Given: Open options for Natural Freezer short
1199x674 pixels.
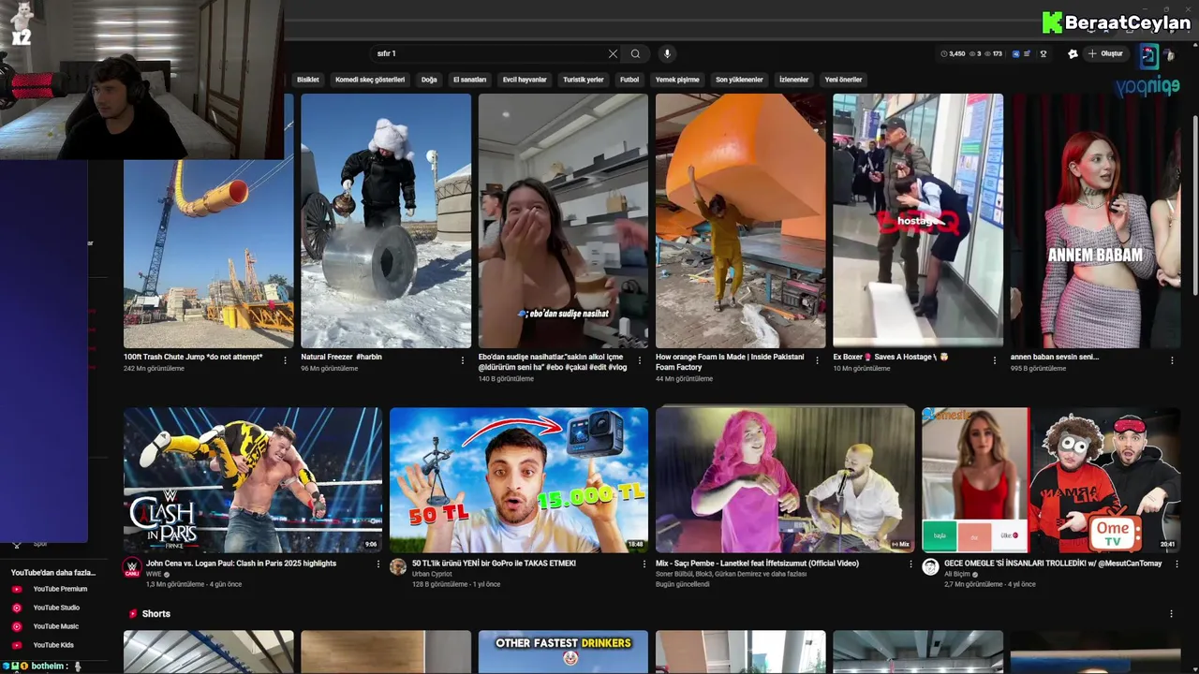Looking at the screenshot, I should [x=462, y=360].
